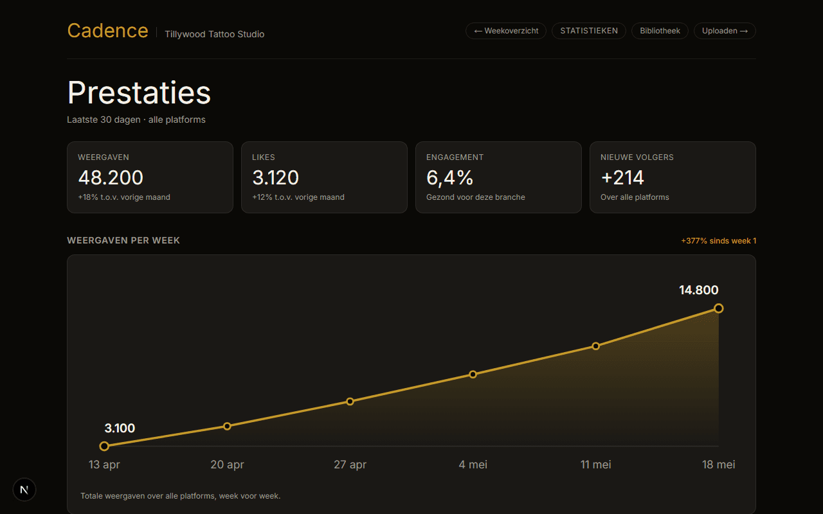Click the 27 apr chart data point
Viewport: 823px width, 514px height.
click(350, 402)
